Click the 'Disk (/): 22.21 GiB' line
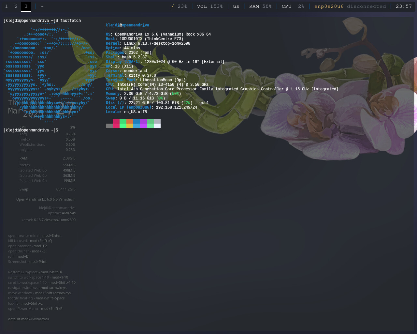The image size is (417, 334). point(157,103)
